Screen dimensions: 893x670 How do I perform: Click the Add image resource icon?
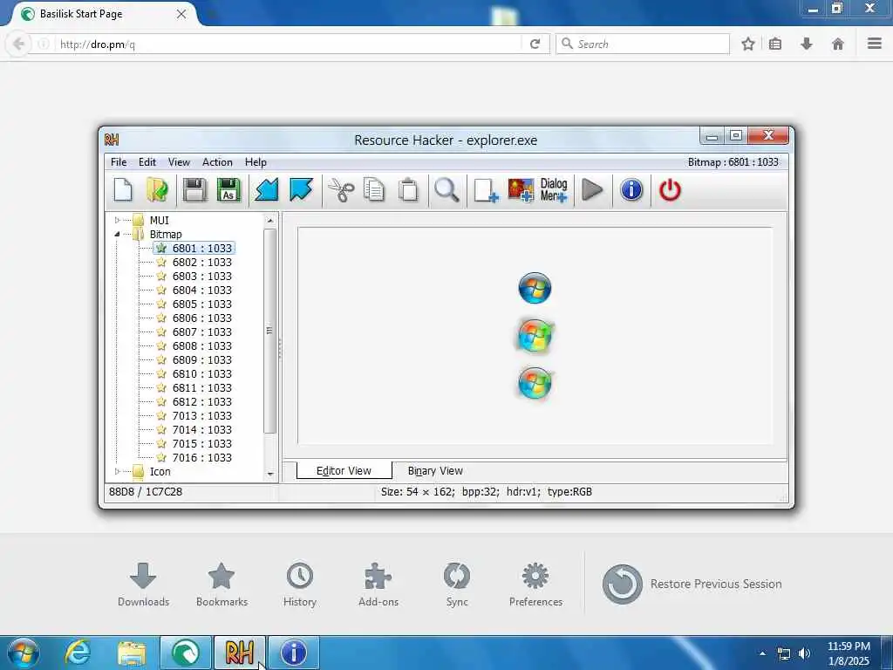pos(521,189)
